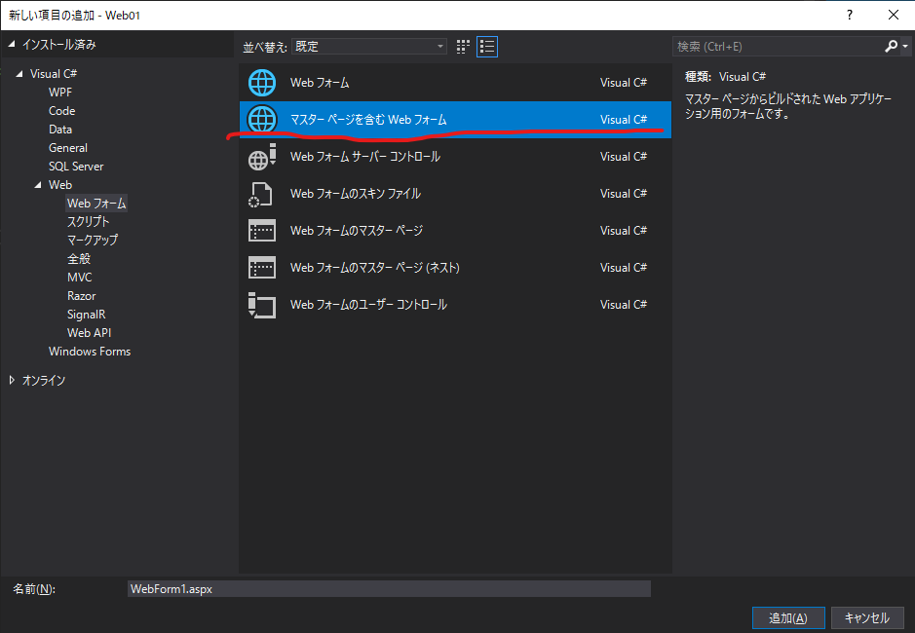Expand the オンライン section
Screen dimensions: 915x633
[x=12, y=380]
